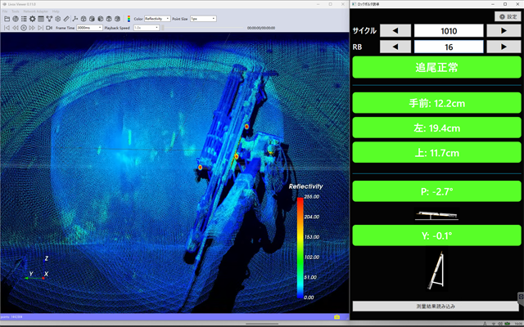Go to the previous サイクル value

(395, 31)
